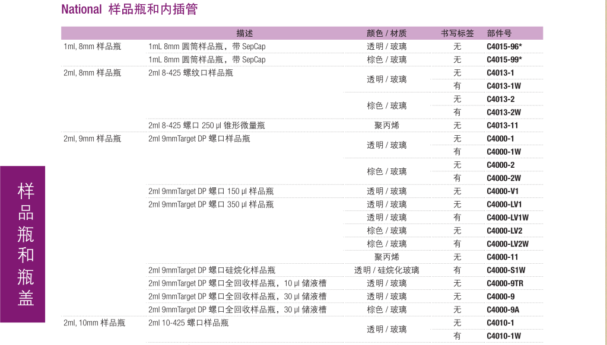Click '聚丙烯' in the C4000-11 row
Screen dimensions: 607x345
click(386, 257)
